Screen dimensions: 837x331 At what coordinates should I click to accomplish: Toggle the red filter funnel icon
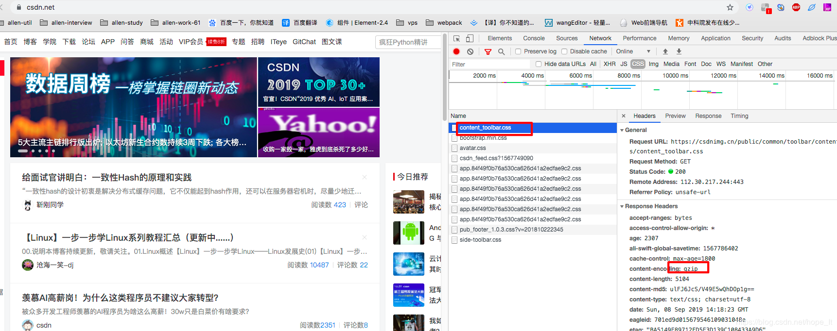488,51
